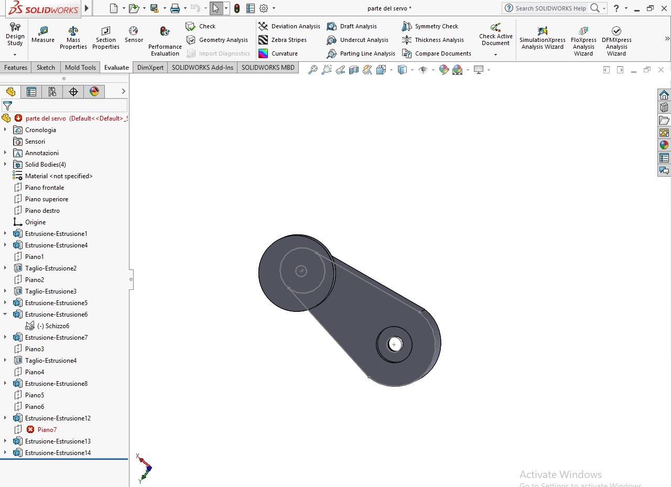Select the Measure tool

pos(43,35)
